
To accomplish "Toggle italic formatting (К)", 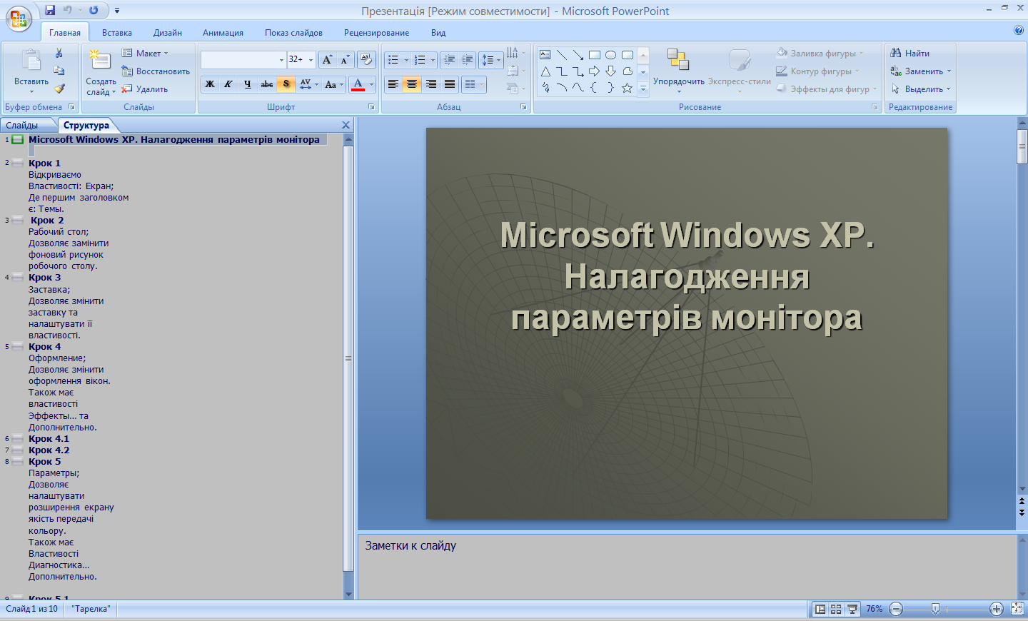I will [x=228, y=84].
